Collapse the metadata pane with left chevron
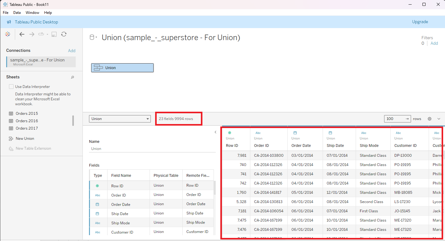Screen dimensions: 445x241 coord(215,132)
